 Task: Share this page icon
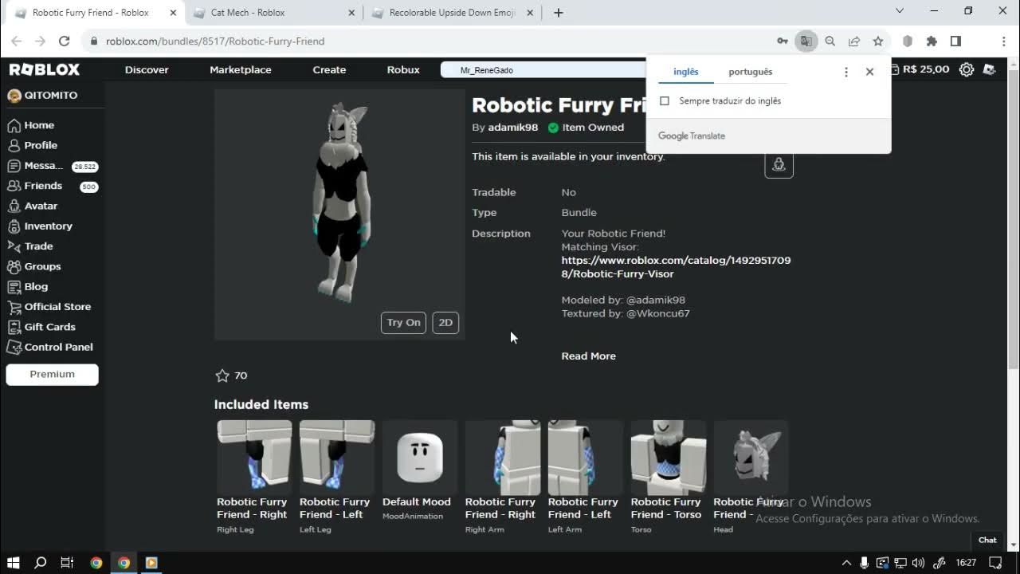pyautogui.click(x=854, y=41)
